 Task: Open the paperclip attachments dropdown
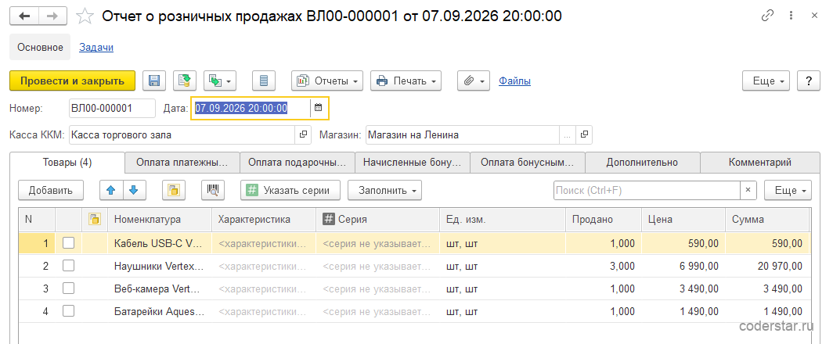pos(474,81)
